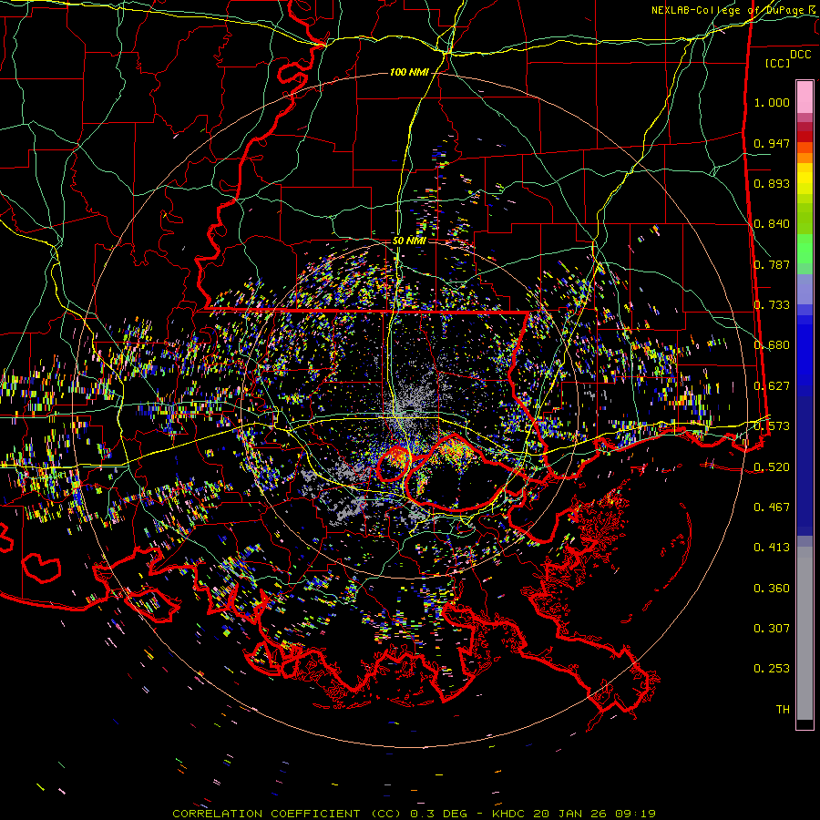Image resolution: width=820 pixels, height=820 pixels.
Task: Click the 0.573 legend value
Action: (772, 426)
